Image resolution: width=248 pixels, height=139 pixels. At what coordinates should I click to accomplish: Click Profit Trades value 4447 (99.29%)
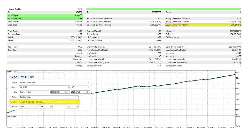[155, 50]
